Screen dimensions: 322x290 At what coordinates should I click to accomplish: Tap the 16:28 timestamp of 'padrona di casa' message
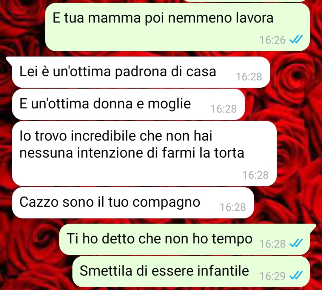tap(249, 77)
